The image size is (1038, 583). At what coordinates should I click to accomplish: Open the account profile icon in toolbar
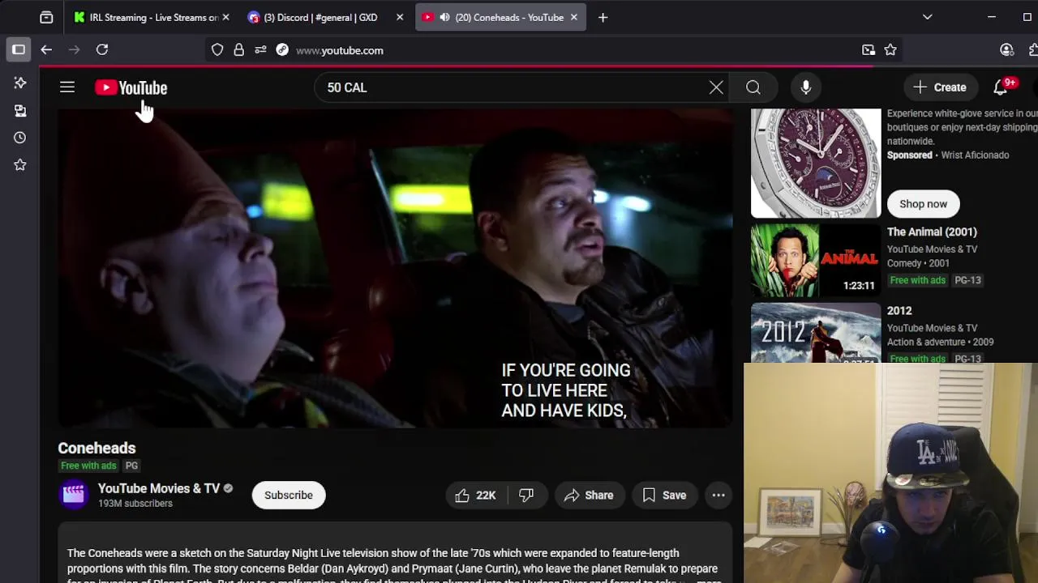pos(1007,50)
